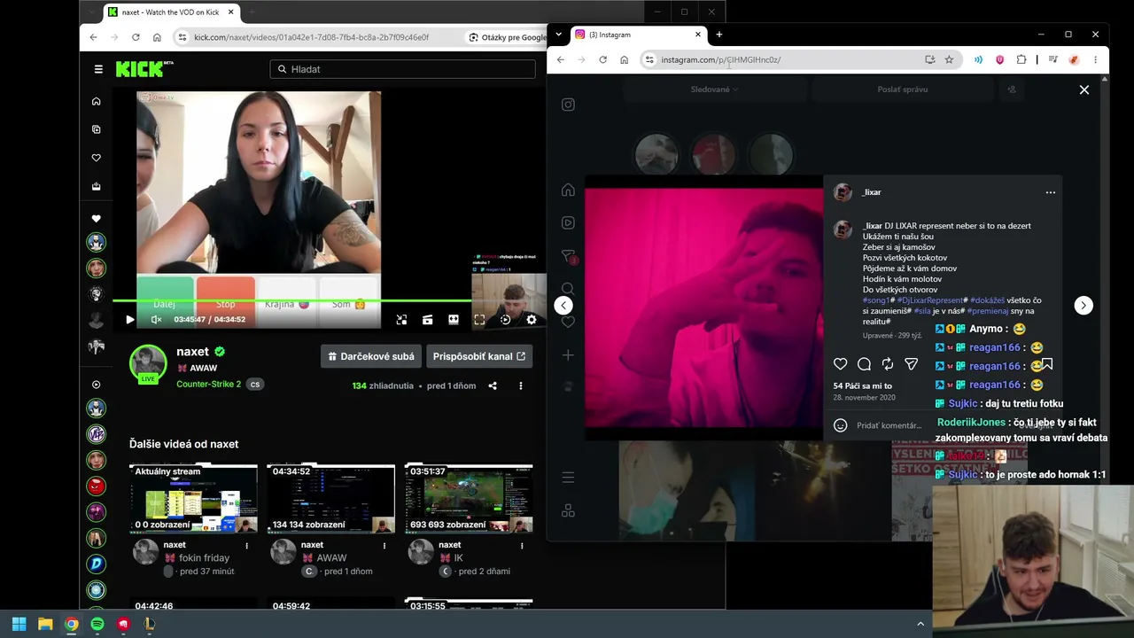The image size is (1134, 638).
Task: Repost the _lixar Instagram post
Action: coord(887,364)
